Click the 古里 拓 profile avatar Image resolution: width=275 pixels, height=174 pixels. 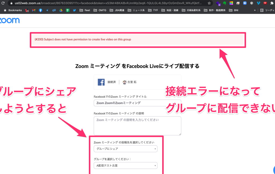click(x=125, y=82)
